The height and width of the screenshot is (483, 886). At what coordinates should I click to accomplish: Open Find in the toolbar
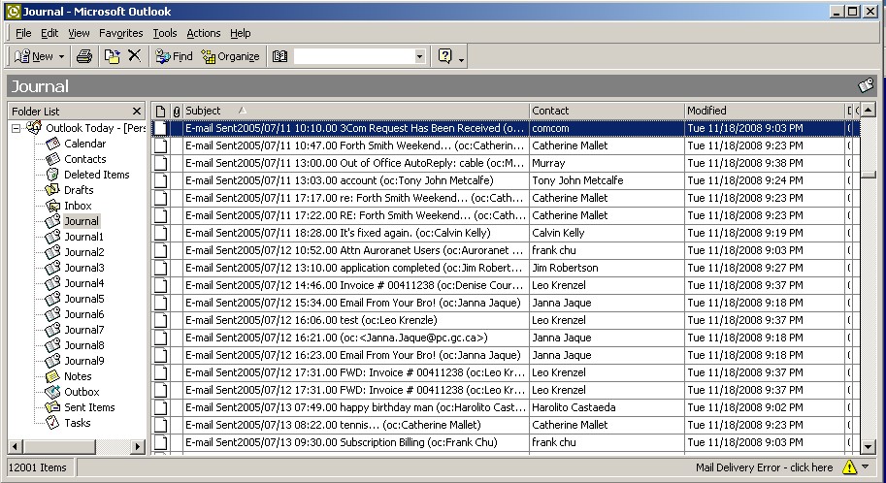(174, 56)
